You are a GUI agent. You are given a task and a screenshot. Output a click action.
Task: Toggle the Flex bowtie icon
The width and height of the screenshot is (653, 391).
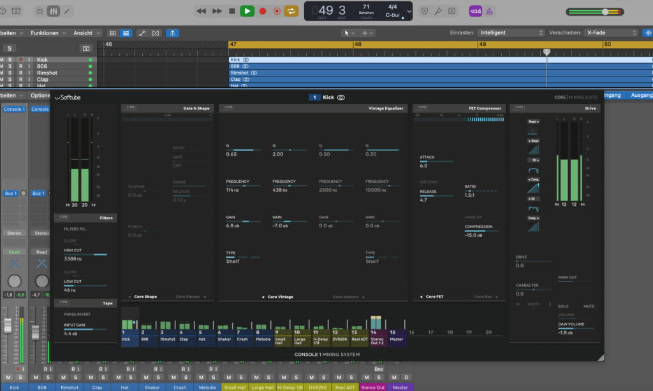[156, 33]
